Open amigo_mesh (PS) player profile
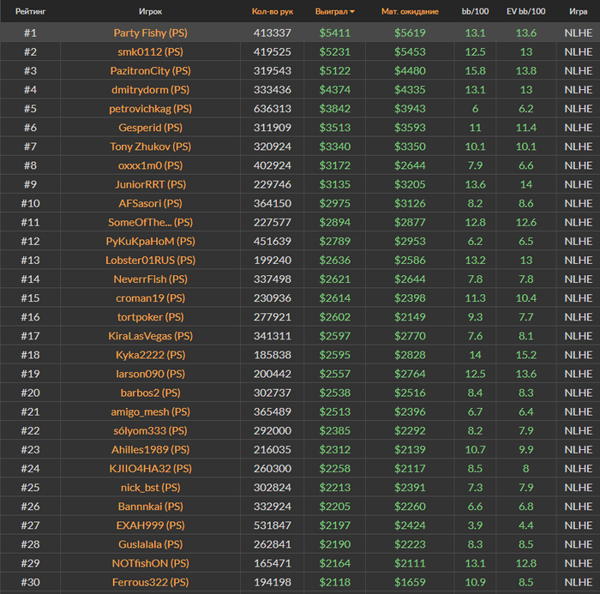 click(150, 411)
